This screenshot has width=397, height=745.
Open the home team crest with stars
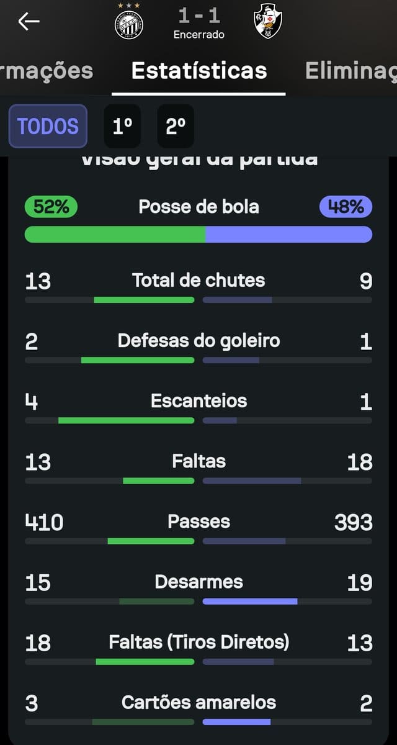(x=129, y=22)
